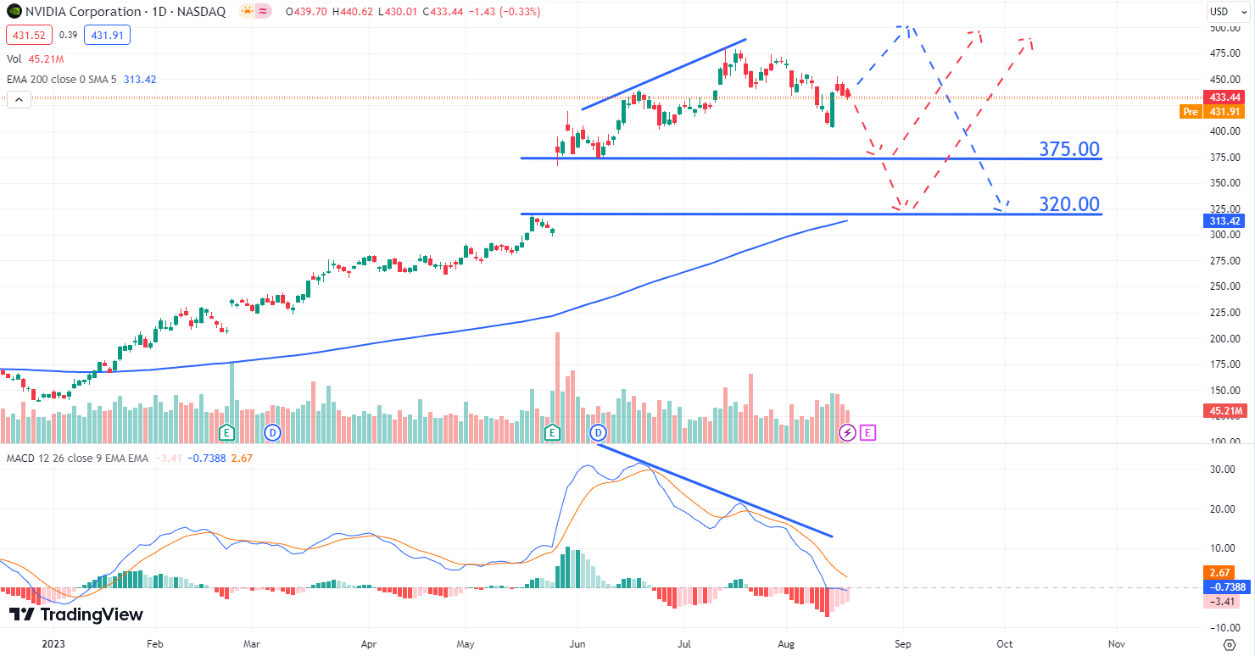Open the March dividend D marker
Screen dimensions: 1255x656
point(272,433)
